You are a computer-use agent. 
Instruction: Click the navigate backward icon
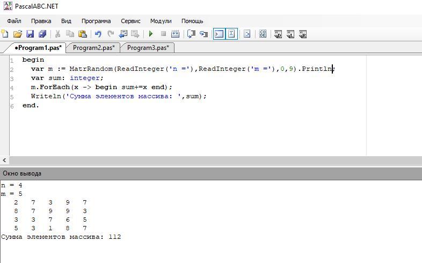pos(123,34)
